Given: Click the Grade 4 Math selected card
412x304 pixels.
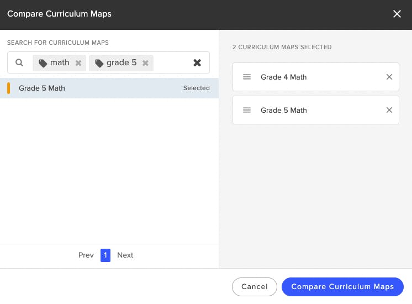Looking at the screenshot, I should pyautogui.click(x=315, y=77).
